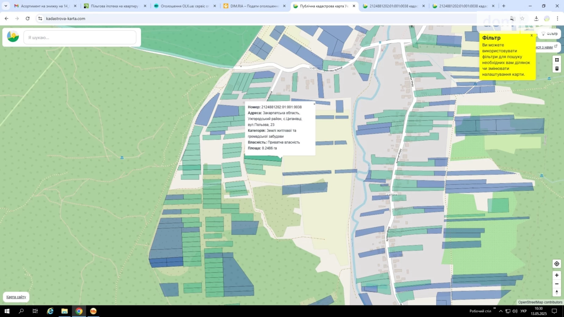Click the OpenStreetMap contributors attribution
This screenshot has width=564, height=317.
[540, 302]
